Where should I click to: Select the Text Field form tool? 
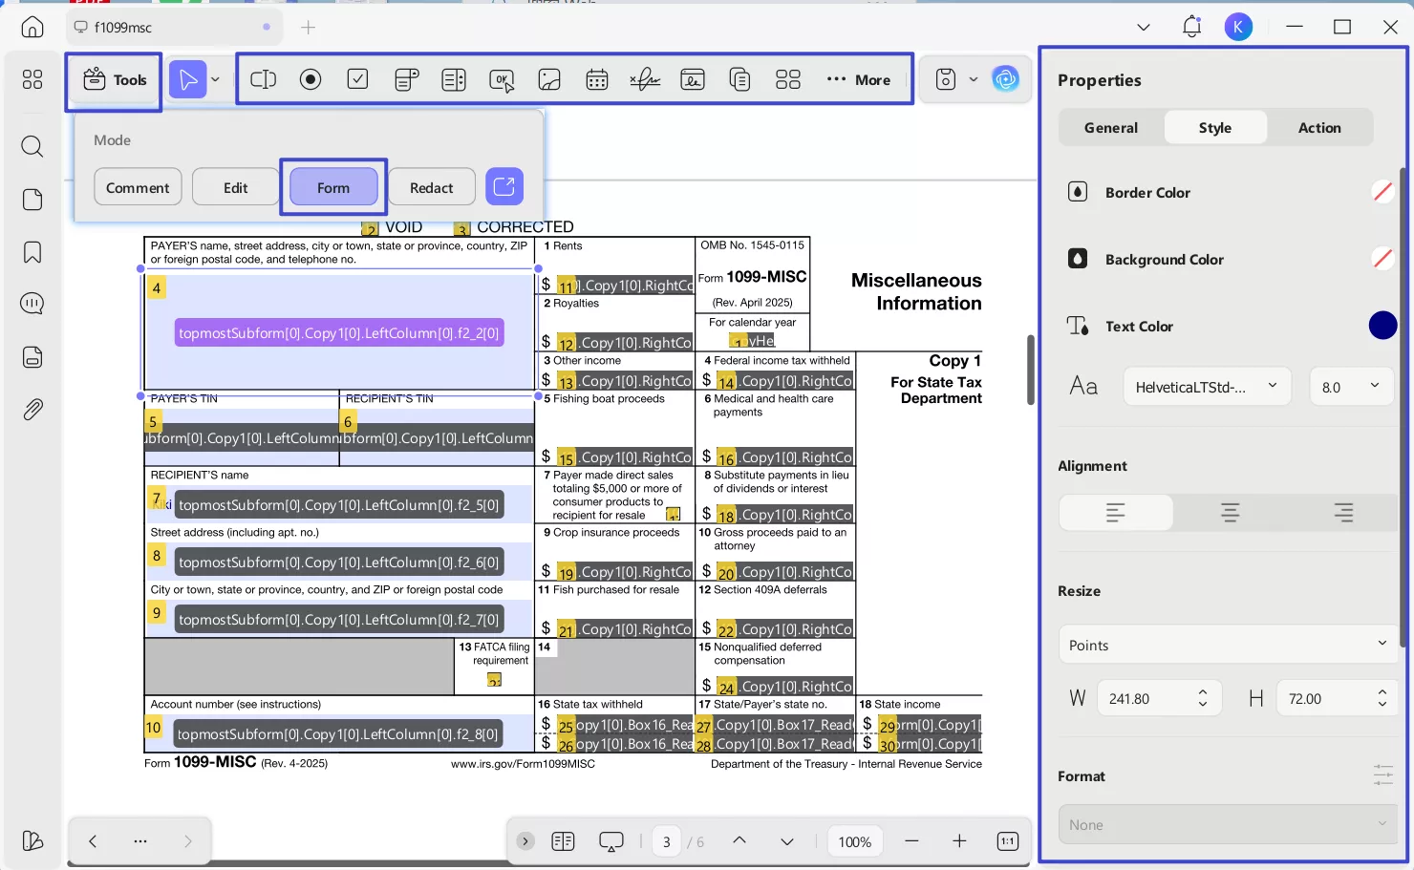(263, 79)
